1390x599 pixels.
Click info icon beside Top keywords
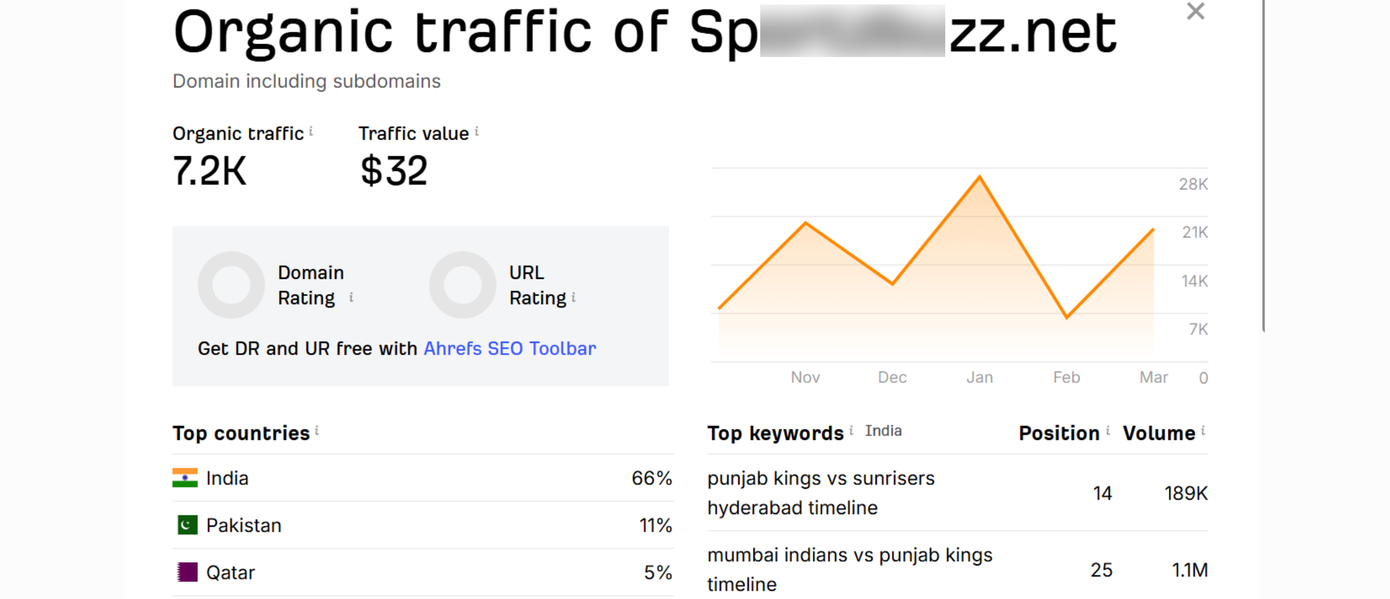click(851, 430)
